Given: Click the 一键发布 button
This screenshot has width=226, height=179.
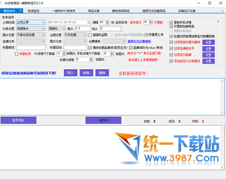Looking at the screenshot, I should point(104,120).
